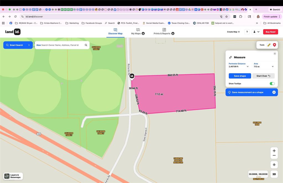
Task: Click the Buy Now! button
Action: (x=270, y=32)
